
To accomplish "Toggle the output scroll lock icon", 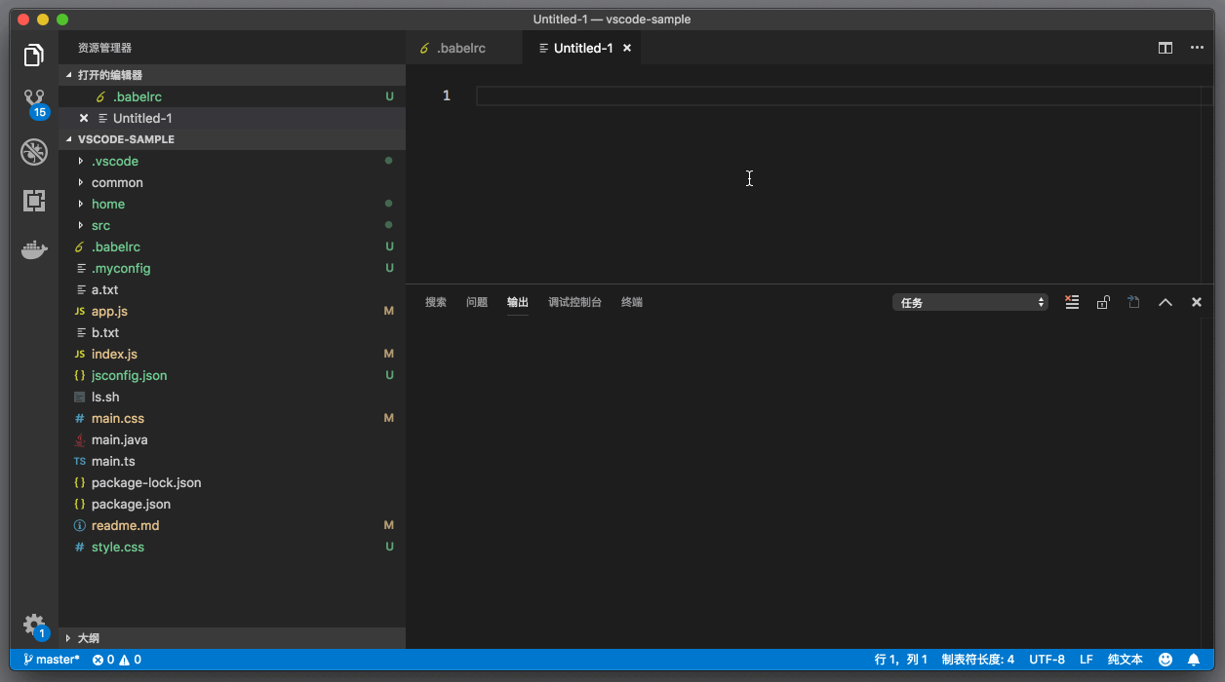I will click(x=1103, y=302).
